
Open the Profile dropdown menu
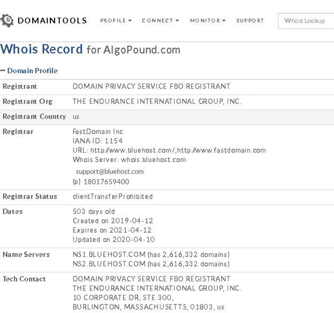coord(116,21)
